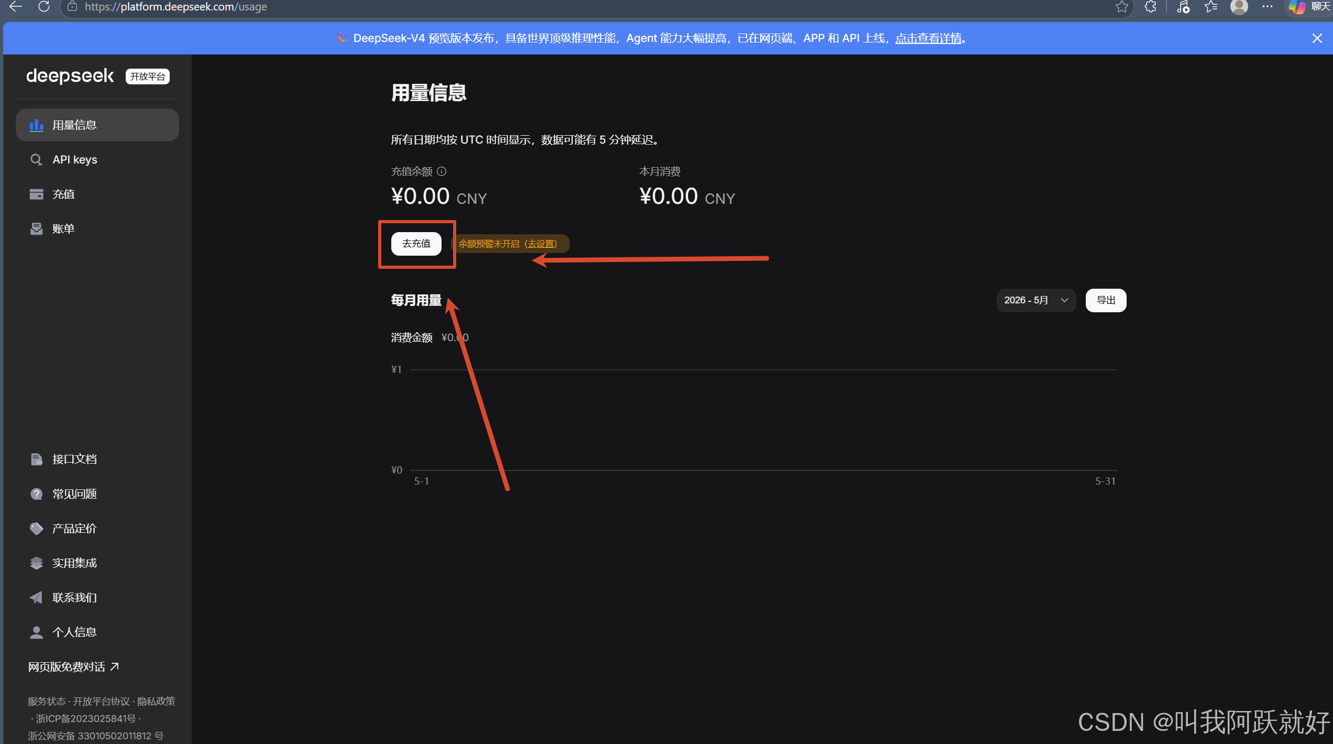Open the browser three-dot settings menu
Viewport: 1333px width, 744px height.
click(x=1267, y=6)
